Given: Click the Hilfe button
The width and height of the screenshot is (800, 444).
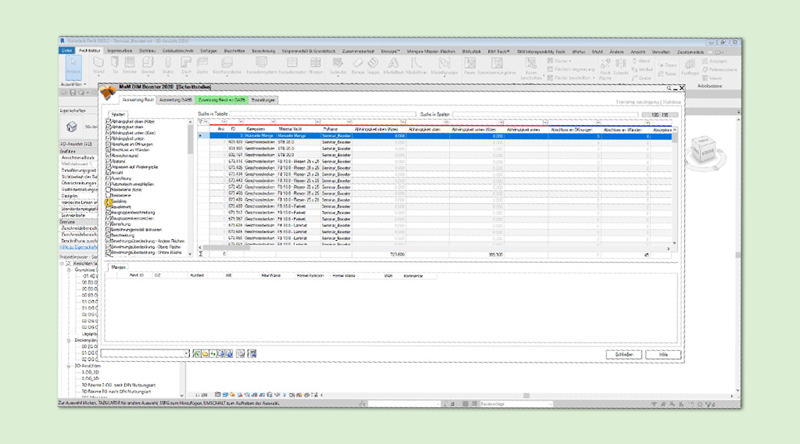Looking at the screenshot, I should pos(664,354).
